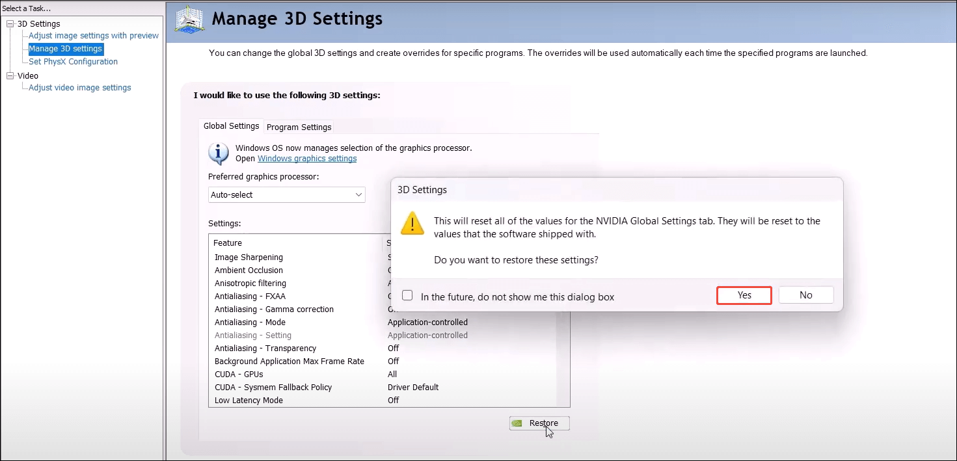The height and width of the screenshot is (461, 957).
Task: Select the Global Settings tab
Action: [x=231, y=126]
